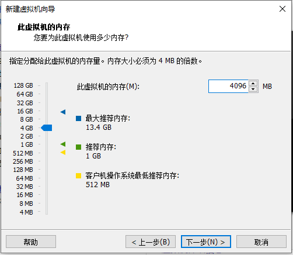Close the 新建虚拟机向导 dialog
The image size is (293, 255).
tap(282, 9)
